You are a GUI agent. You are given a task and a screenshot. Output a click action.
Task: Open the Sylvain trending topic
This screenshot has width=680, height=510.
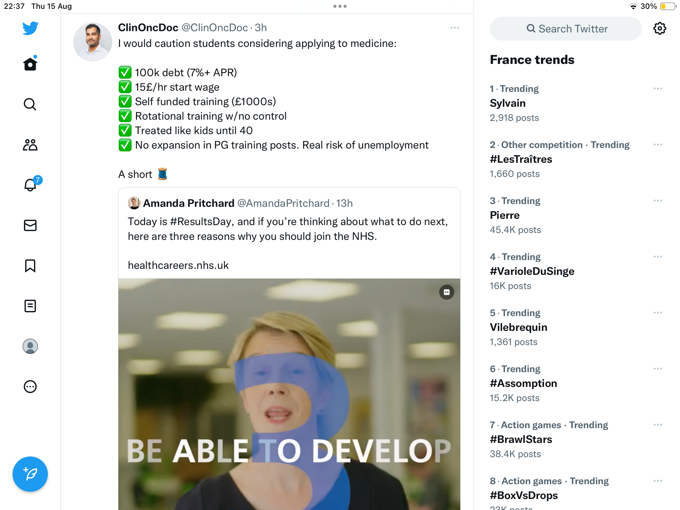click(507, 103)
